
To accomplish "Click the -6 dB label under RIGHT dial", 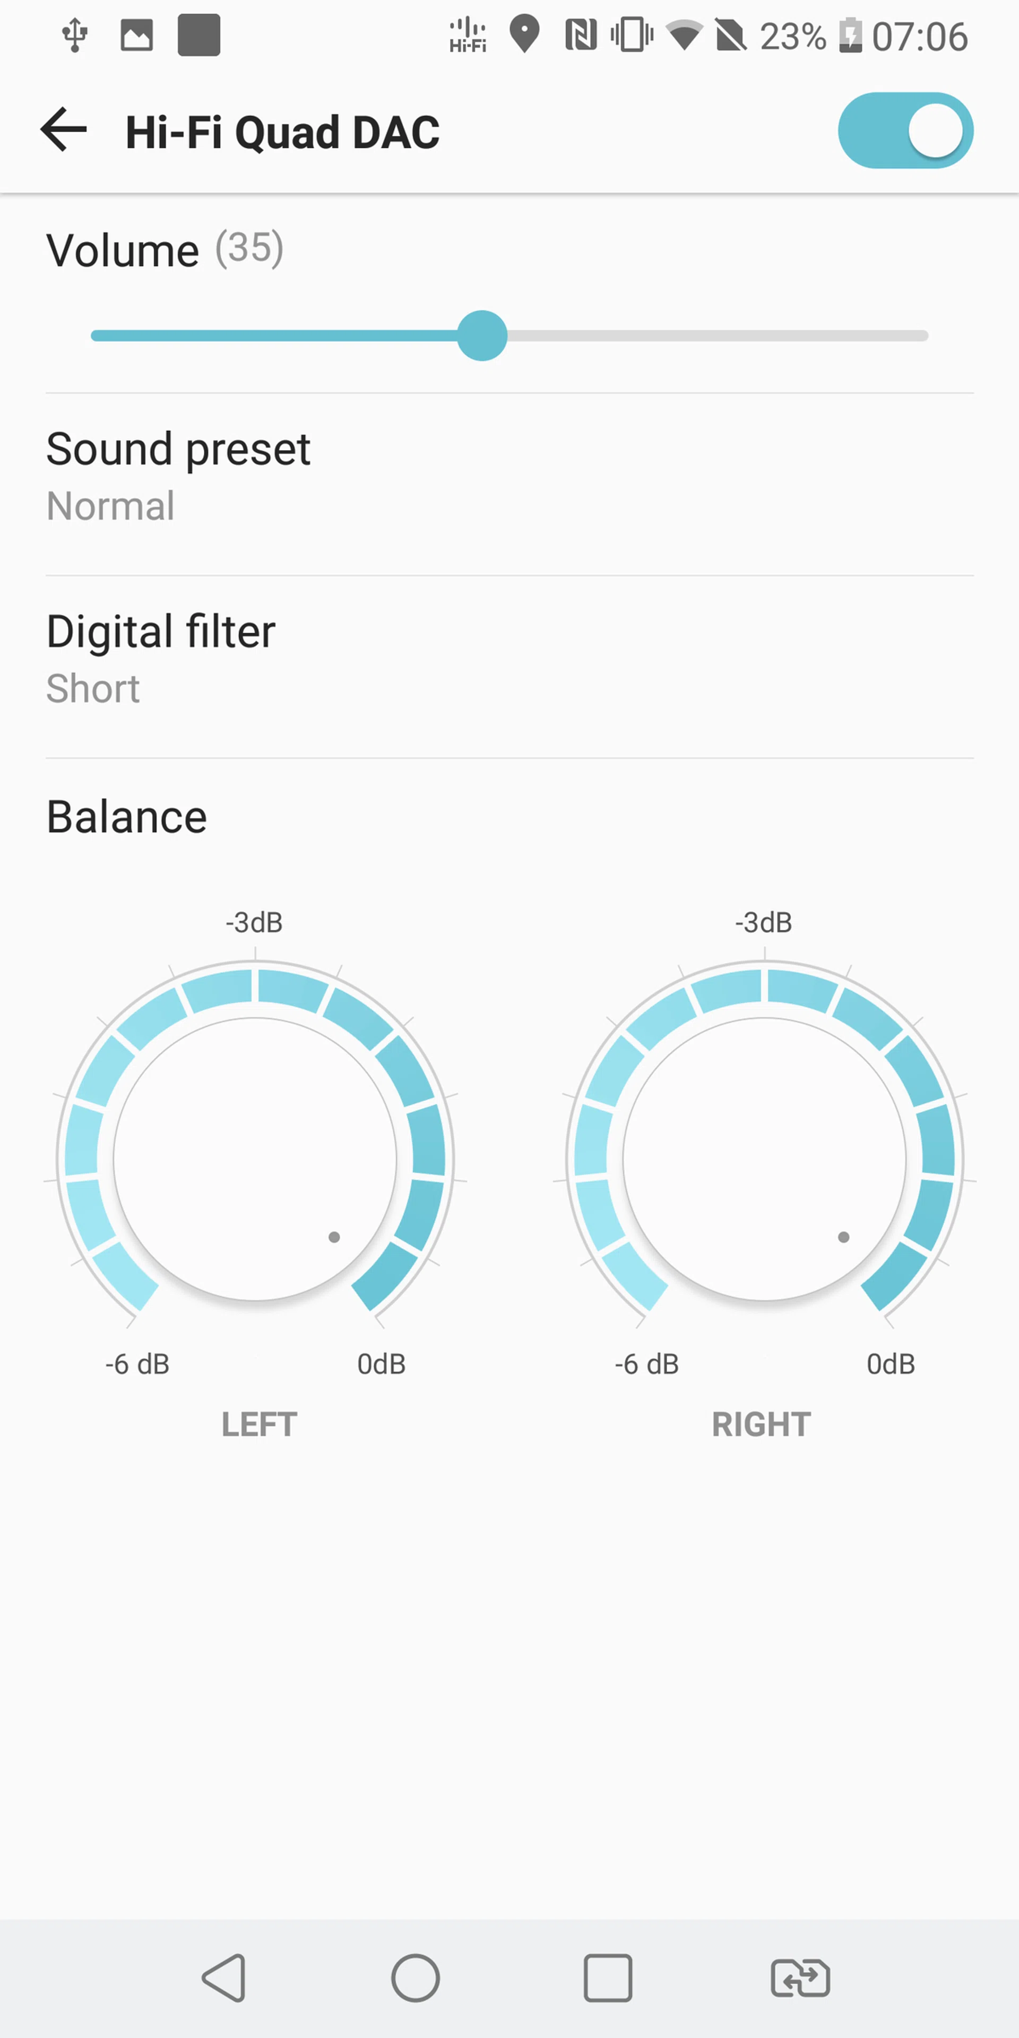I will click(x=646, y=1364).
